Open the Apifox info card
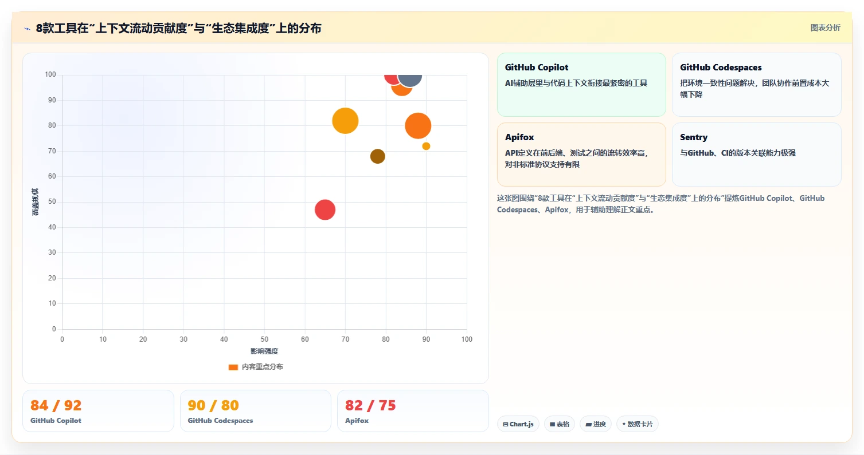The height and width of the screenshot is (455, 864). (x=581, y=155)
